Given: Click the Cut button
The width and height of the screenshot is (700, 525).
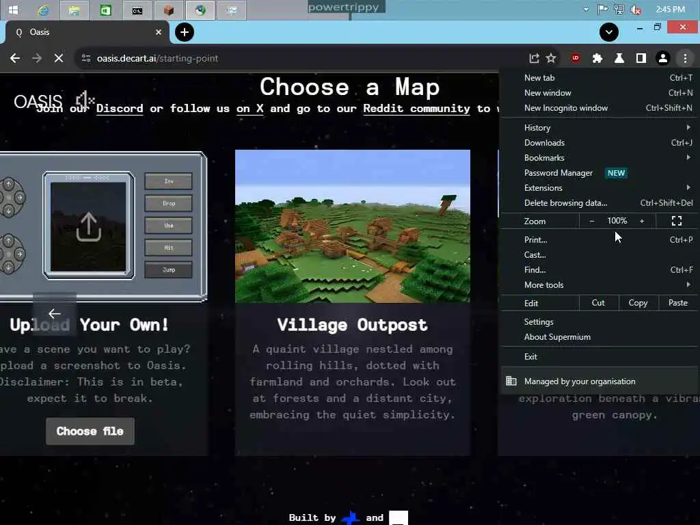Looking at the screenshot, I should point(598,303).
